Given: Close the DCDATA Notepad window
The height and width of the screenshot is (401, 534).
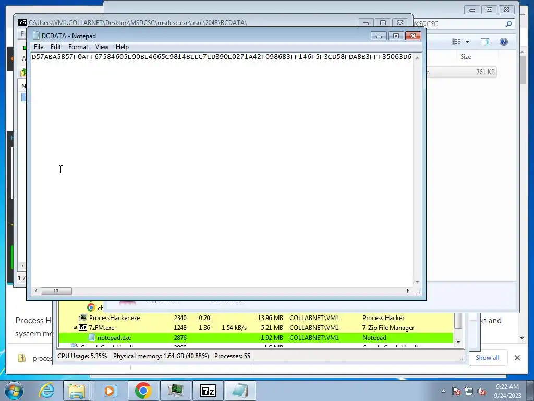Looking at the screenshot, I should coord(413,36).
